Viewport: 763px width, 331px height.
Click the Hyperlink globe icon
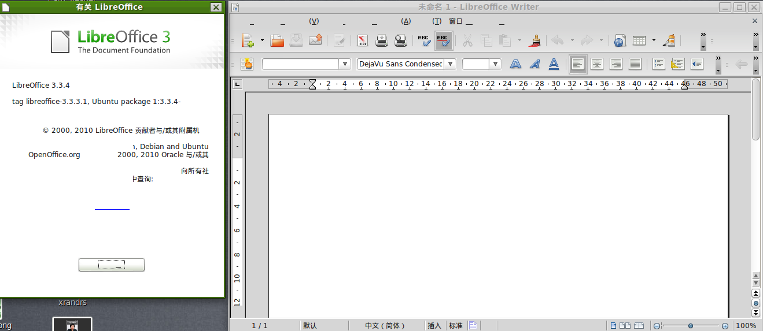pos(620,40)
